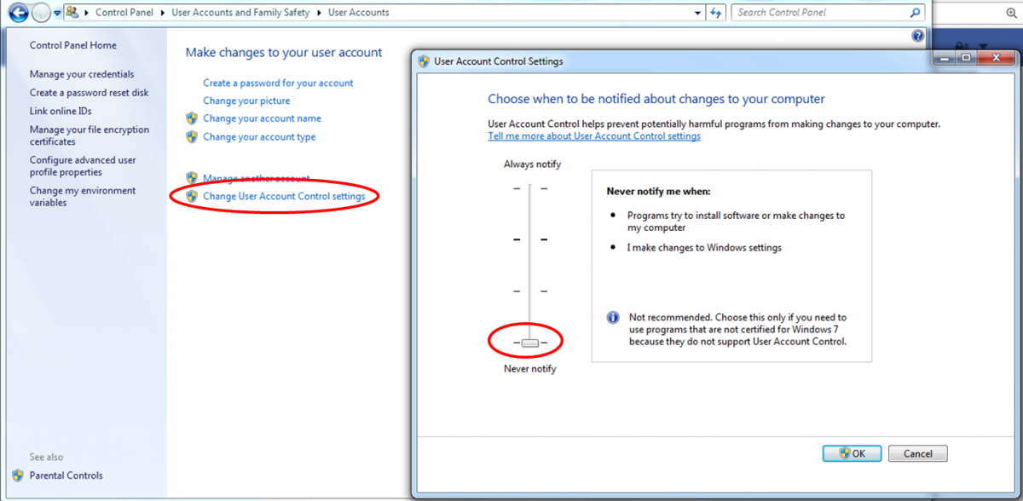Refresh the address bar location
Screen dimensions: 1023x501
click(716, 13)
